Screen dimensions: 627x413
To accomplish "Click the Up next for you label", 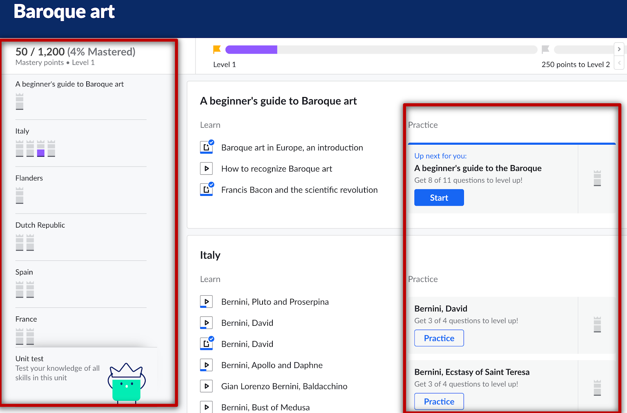I will click(440, 156).
